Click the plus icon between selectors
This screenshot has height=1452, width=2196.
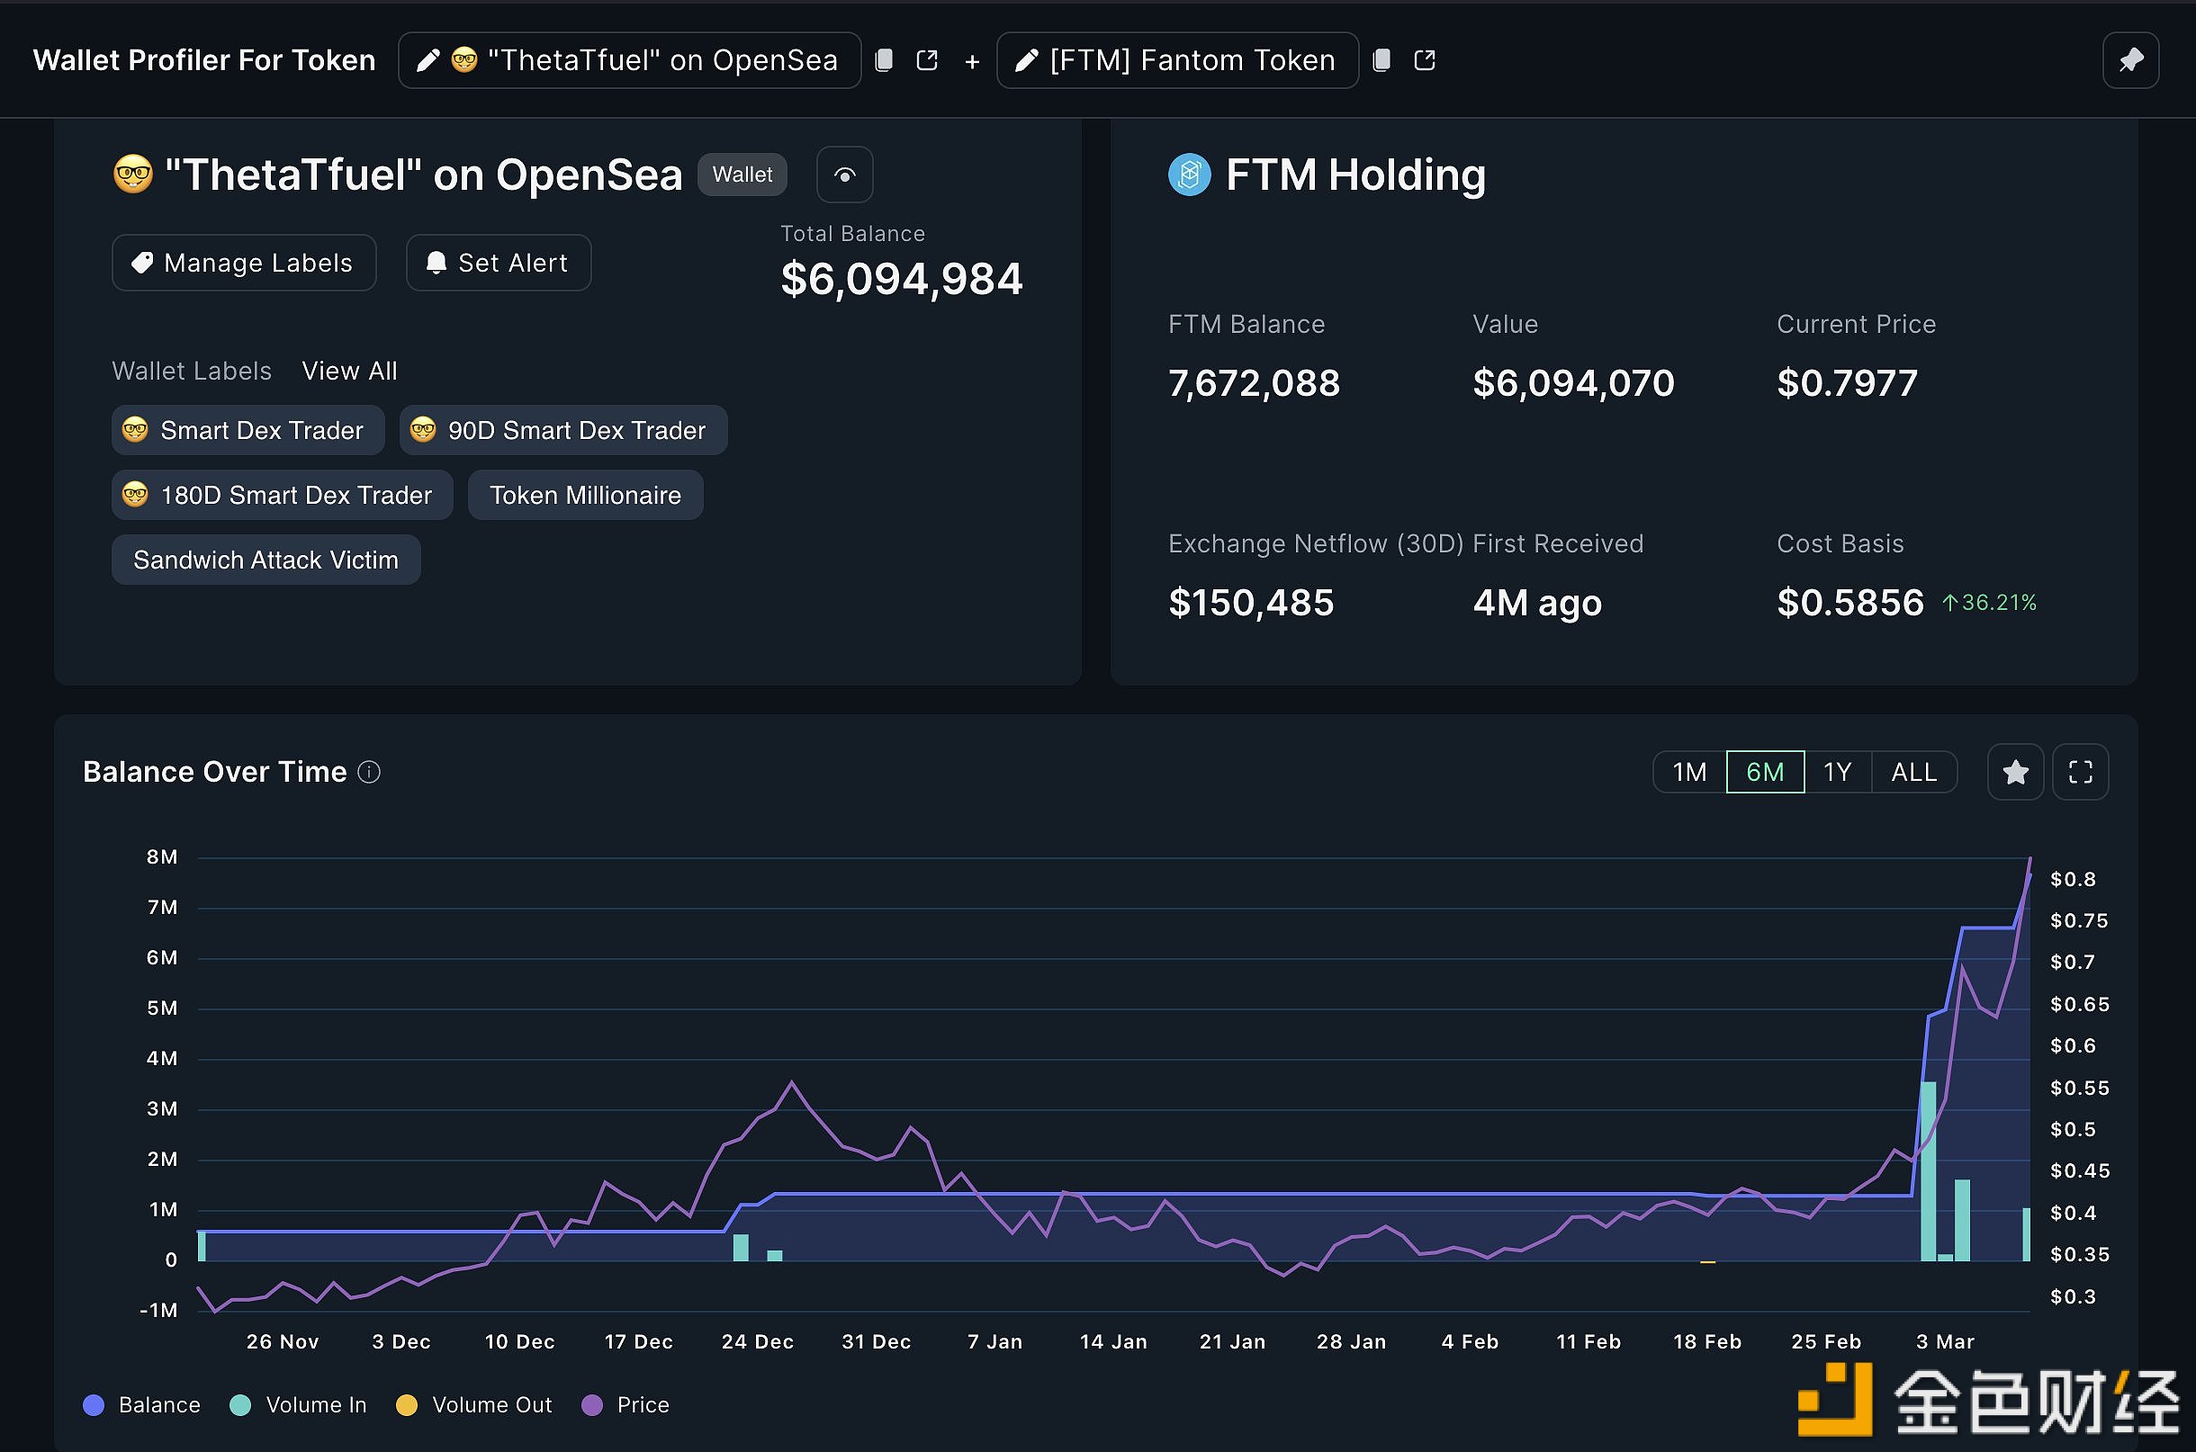pyautogui.click(x=972, y=61)
